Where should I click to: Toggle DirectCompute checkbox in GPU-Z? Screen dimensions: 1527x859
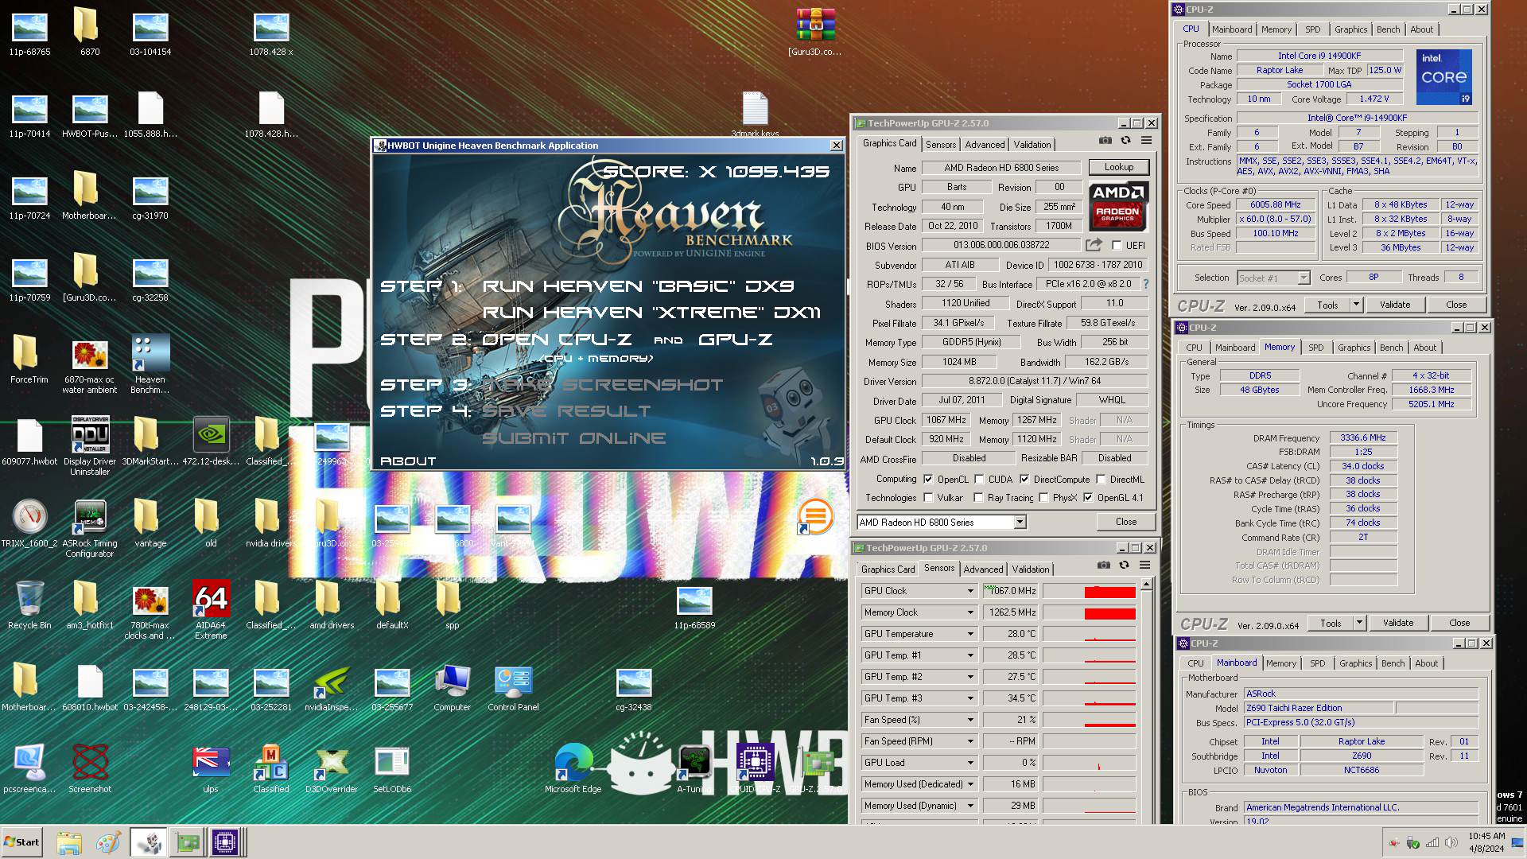tap(1024, 480)
